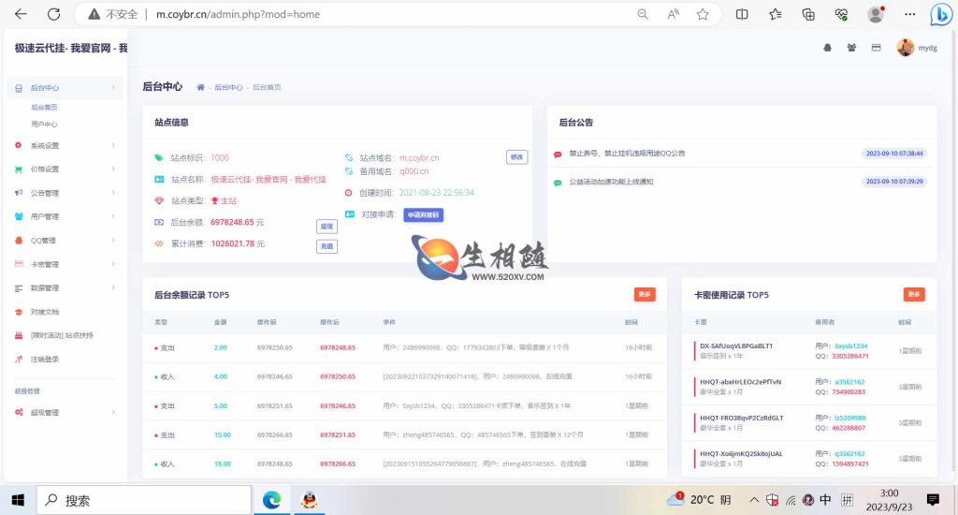Screen dimensions: 958x515
Task: Click the Edge icon in taskbar
Action: click(272, 500)
